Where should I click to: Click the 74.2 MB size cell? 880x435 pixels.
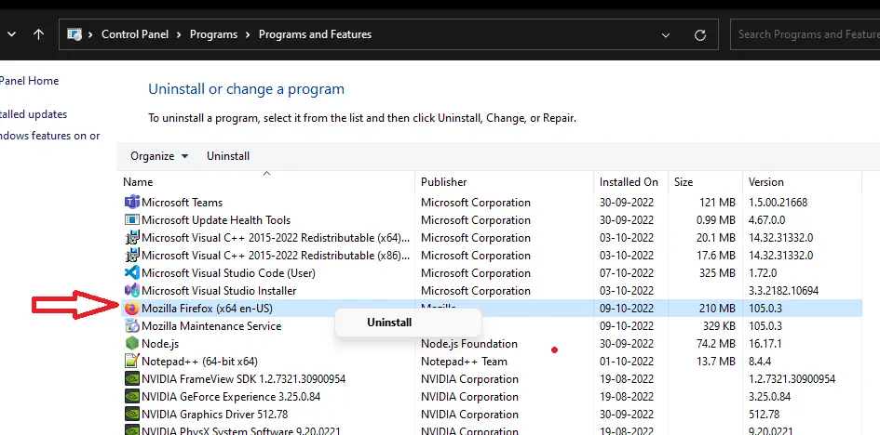[x=715, y=344]
